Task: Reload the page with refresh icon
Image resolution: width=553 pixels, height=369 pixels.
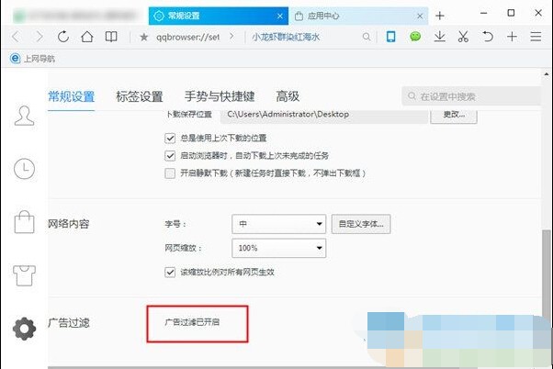Action: point(63,37)
